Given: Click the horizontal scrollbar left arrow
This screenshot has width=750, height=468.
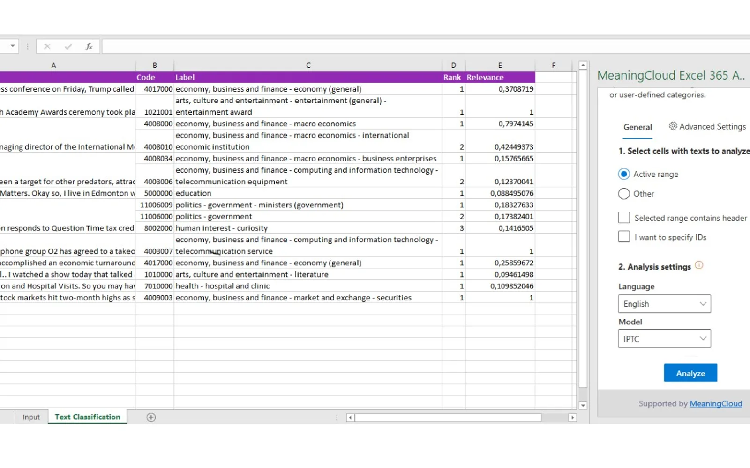Looking at the screenshot, I should [350, 417].
